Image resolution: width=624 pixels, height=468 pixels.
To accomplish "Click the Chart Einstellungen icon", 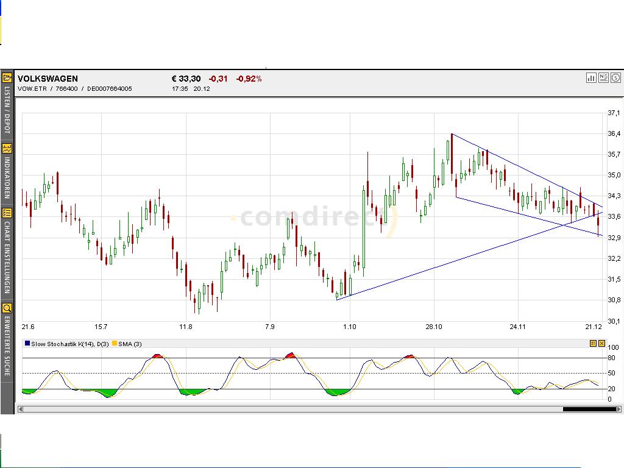I will tap(7, 213).
